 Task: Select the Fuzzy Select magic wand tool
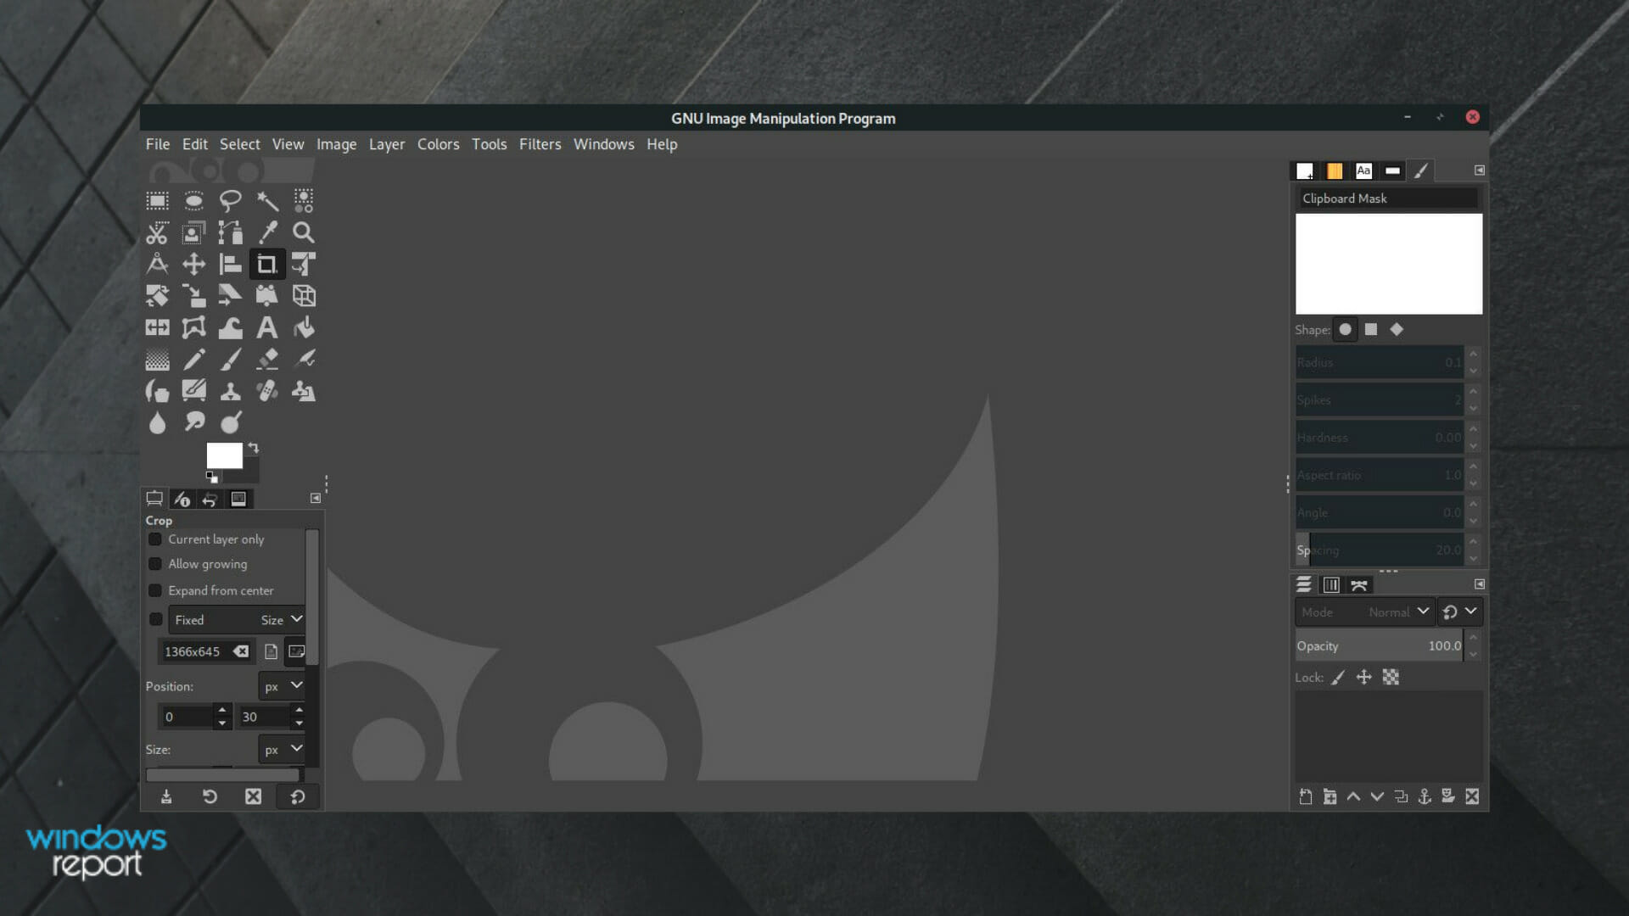267,201
